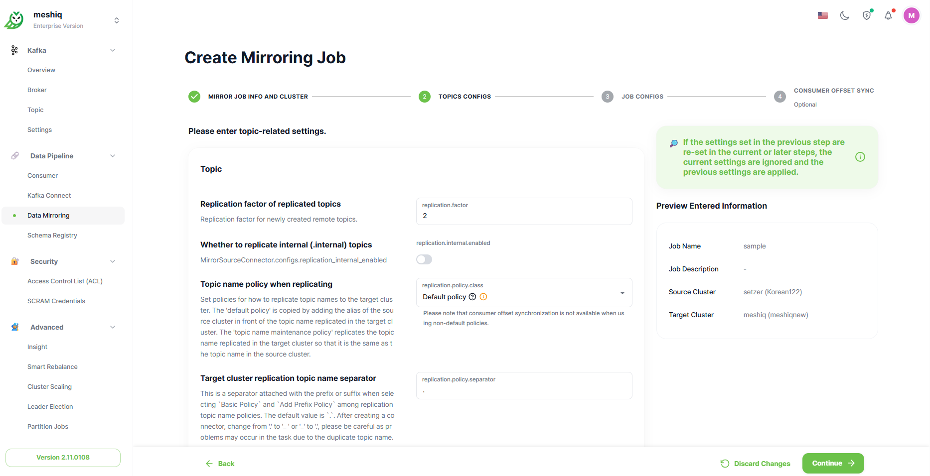The height and width of the screenshot is (476, 930).
Task: Click Discard Changes
Action: point(756,464)
